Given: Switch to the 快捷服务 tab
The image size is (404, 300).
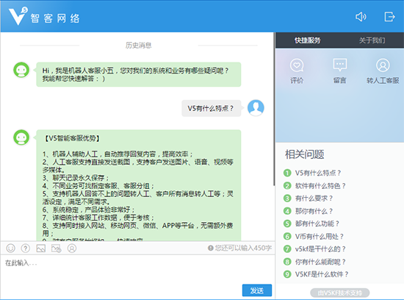Looking at the screenshot, I should tap(307, 40).
